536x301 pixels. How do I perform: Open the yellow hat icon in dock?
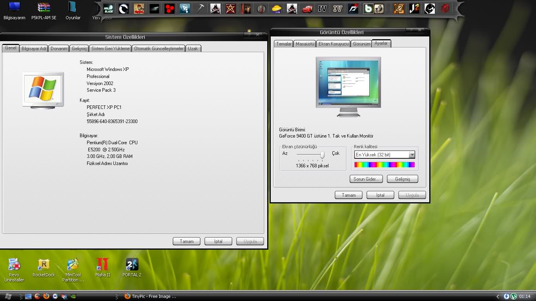[277, 9]
